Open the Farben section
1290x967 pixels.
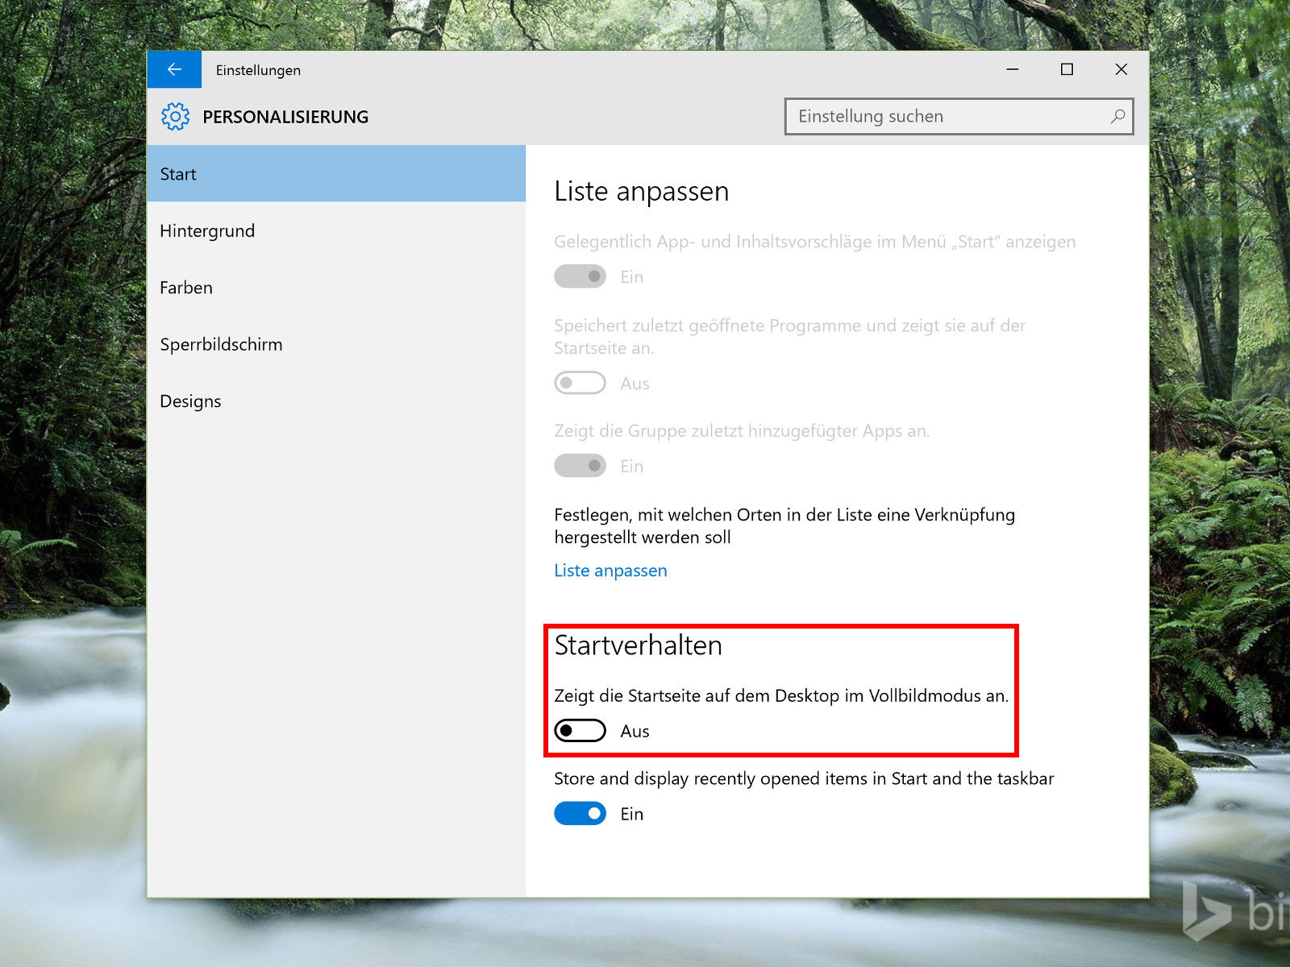pos(336,288)
